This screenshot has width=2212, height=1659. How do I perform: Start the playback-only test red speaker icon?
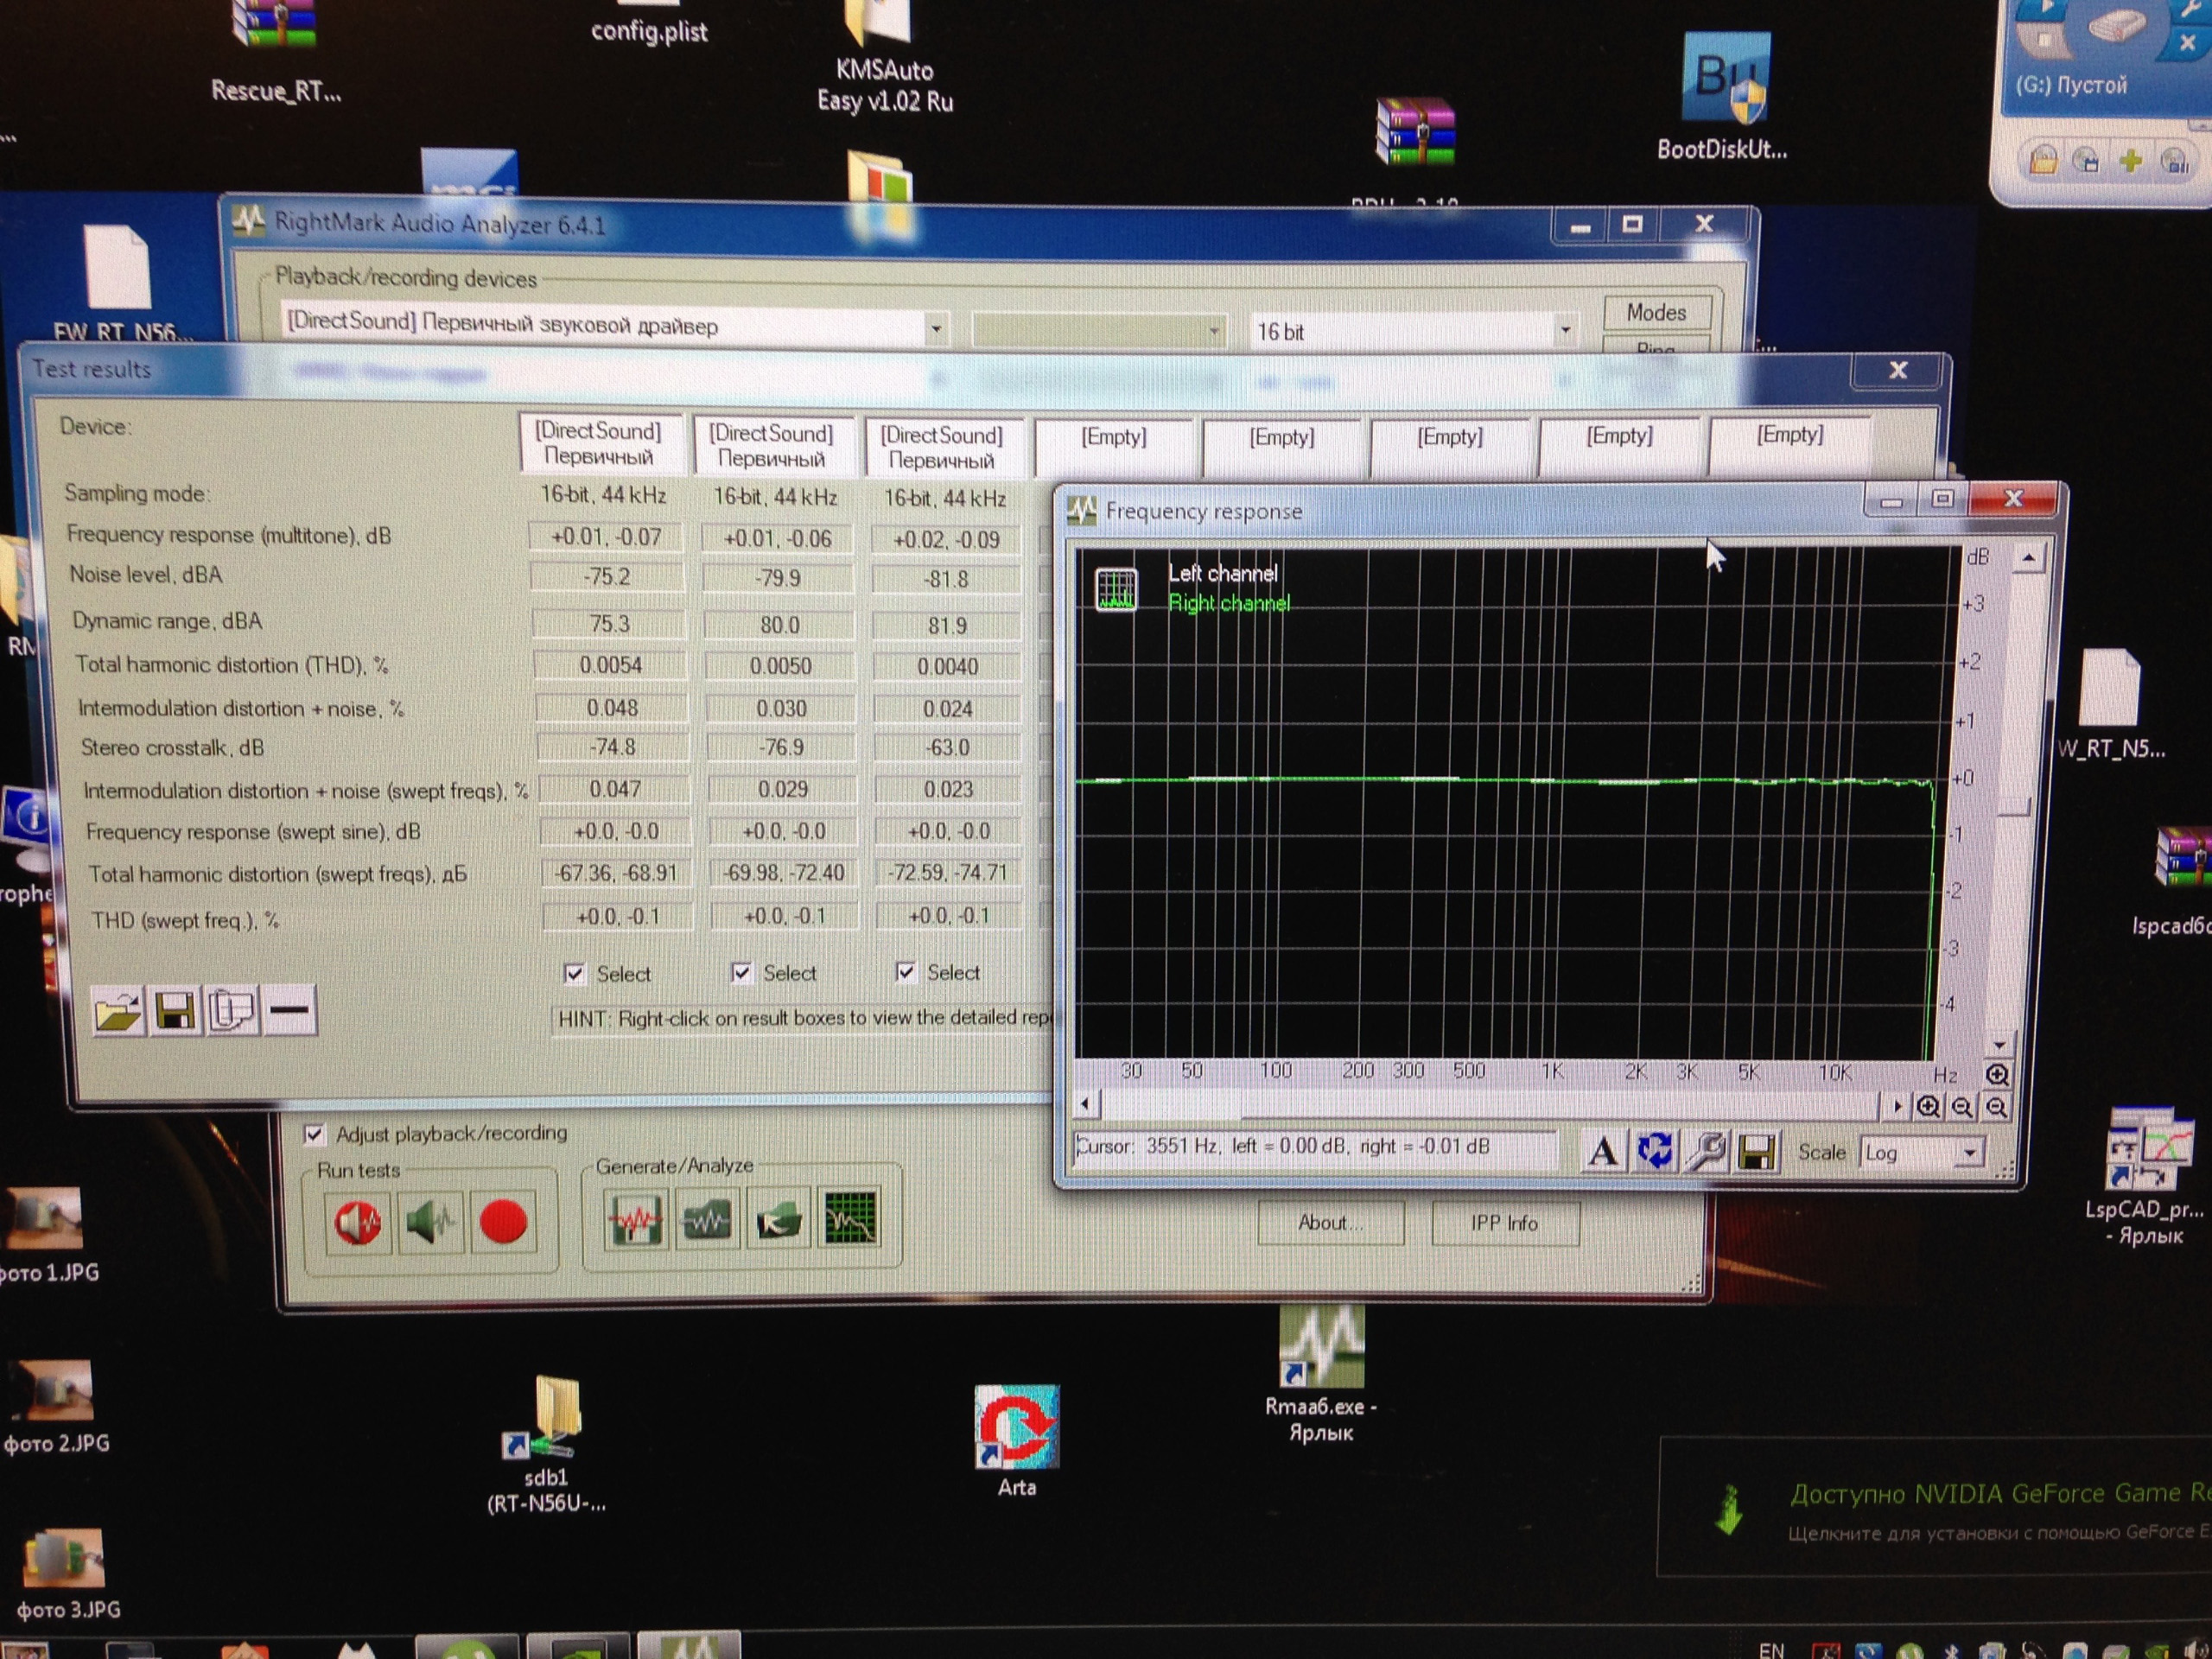tap(358, 1222)
